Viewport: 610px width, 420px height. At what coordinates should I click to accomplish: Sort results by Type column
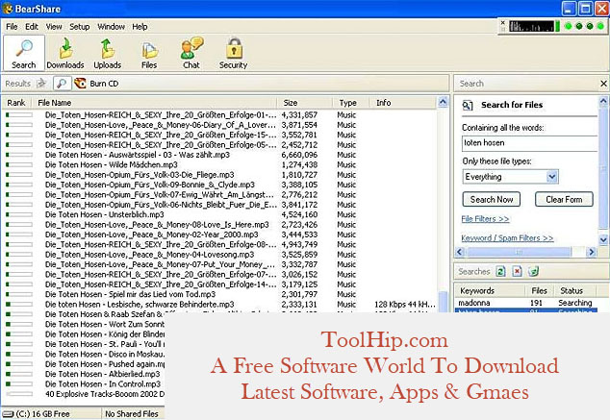click(x=350, y=103)
